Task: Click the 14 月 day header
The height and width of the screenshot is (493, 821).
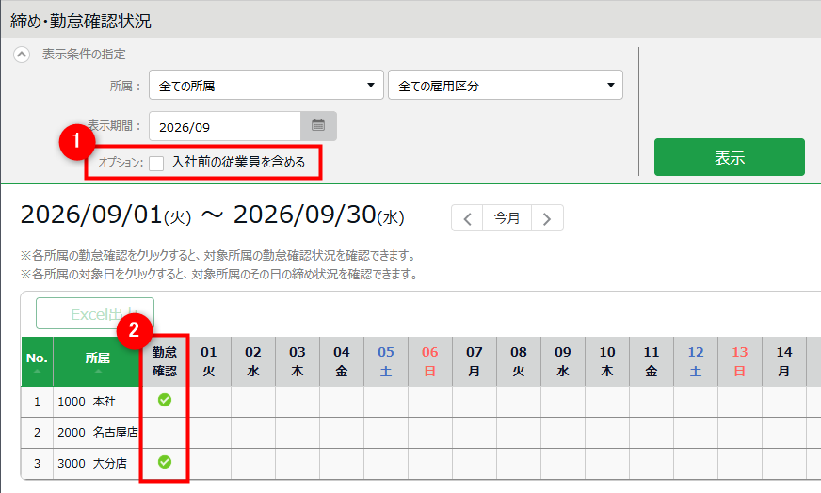Action: click(784, 361)
